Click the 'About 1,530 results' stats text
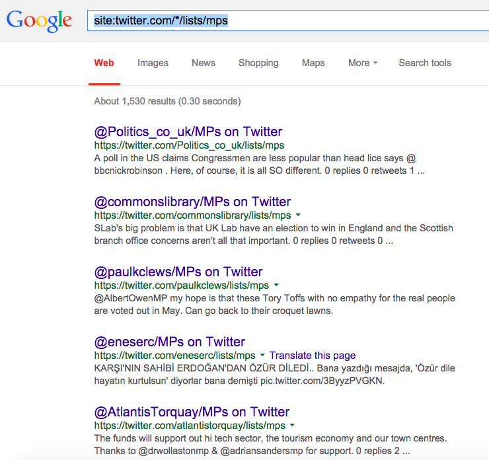Screen dimensions: 489x460 (x=167, y=101)
